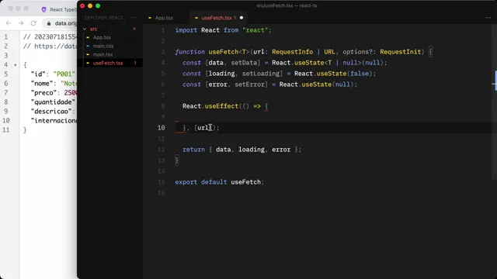Click browser back arrow in background window

point(9,23)
